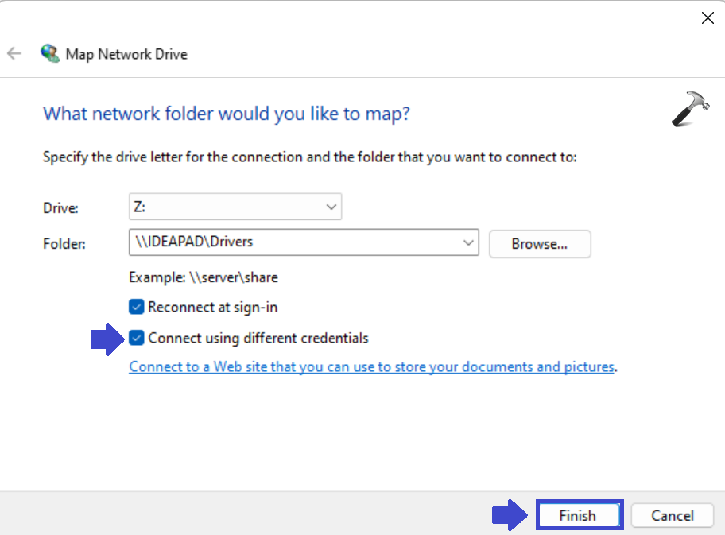Click the Browse button
Image resolution: width=725 pixels, height=535 pixels.
(540, 244)
